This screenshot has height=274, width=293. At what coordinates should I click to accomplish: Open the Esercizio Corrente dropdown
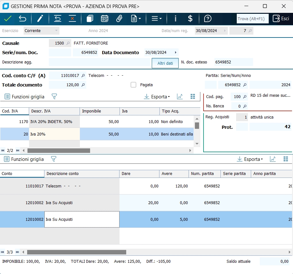pos(42,31)
